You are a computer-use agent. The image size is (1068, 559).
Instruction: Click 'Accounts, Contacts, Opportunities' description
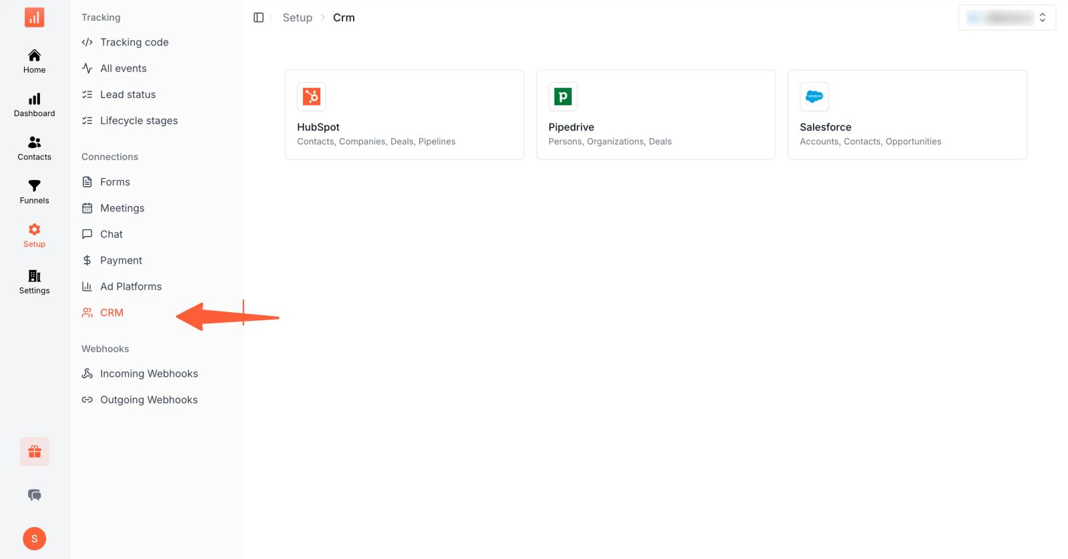870,141
